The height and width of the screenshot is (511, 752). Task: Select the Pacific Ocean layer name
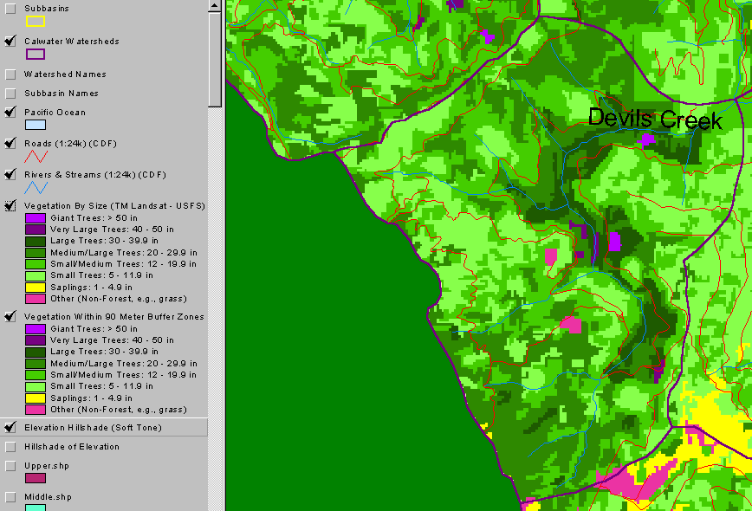[55, 113]
